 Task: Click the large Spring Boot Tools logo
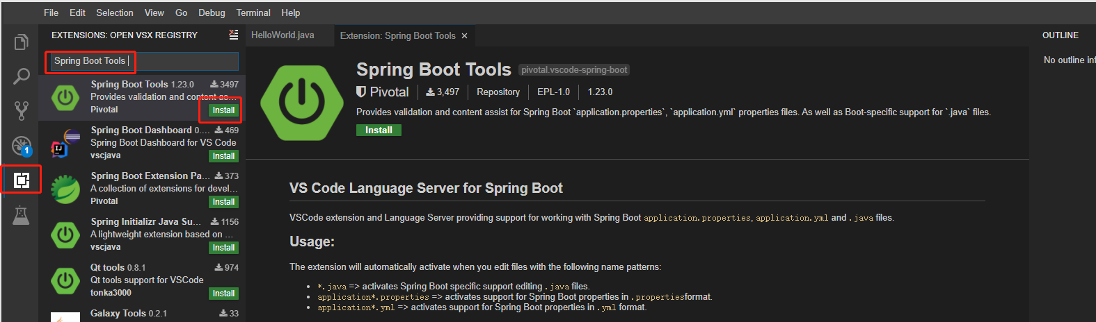pyautogui.click(x=302, y=102)
